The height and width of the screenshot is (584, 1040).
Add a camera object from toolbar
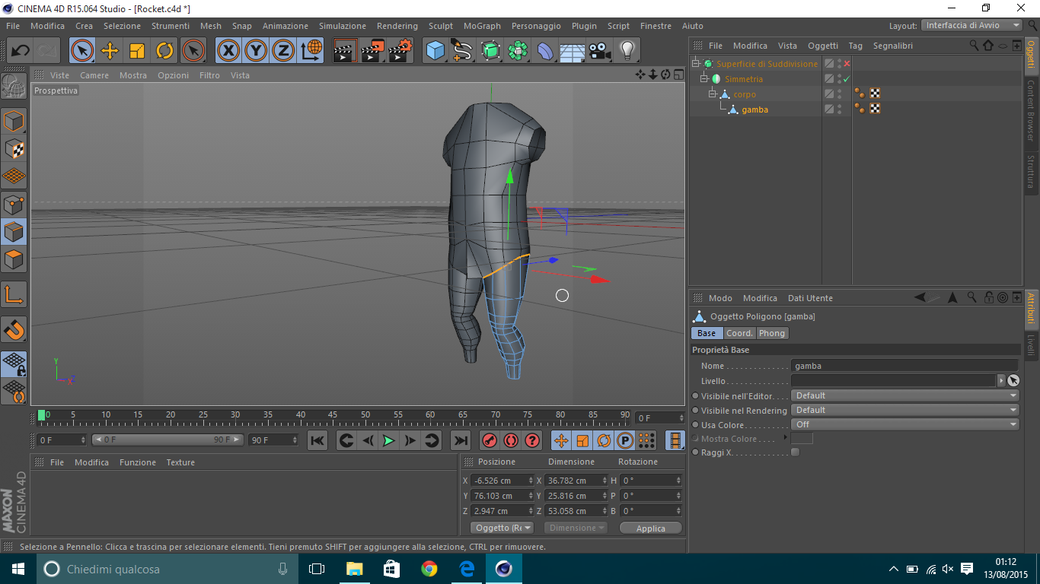600,51
